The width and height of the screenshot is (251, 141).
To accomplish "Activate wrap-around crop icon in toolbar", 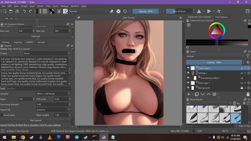I will (x=219, y=11).
